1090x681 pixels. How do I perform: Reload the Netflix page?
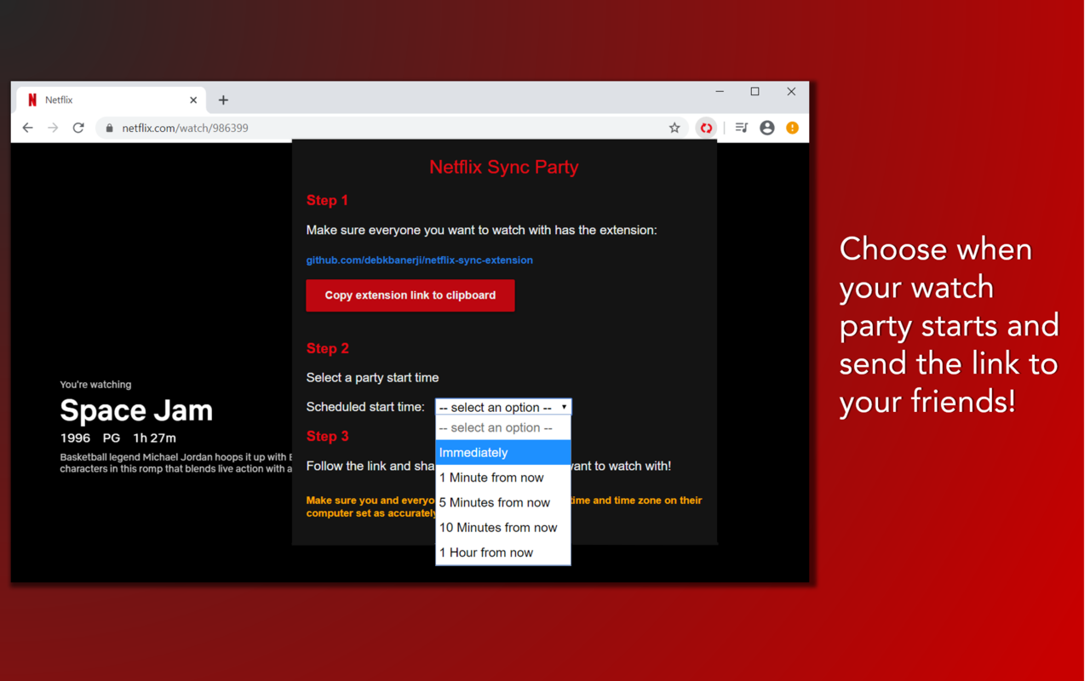(78, 128)
